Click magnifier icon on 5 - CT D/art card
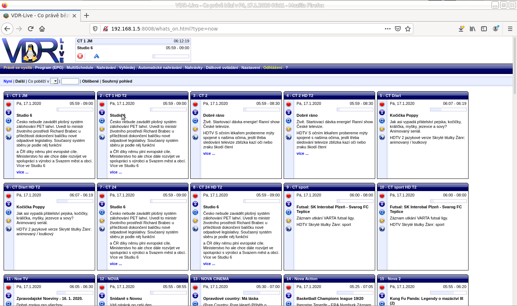The width and height of the screenshot is (517, 306). pos(382,121)
